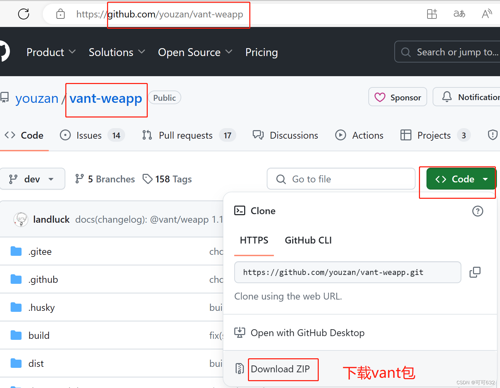This screenshot has height=388, width=500.
Task: Open the .gitee folder
Action: point(40,251)
